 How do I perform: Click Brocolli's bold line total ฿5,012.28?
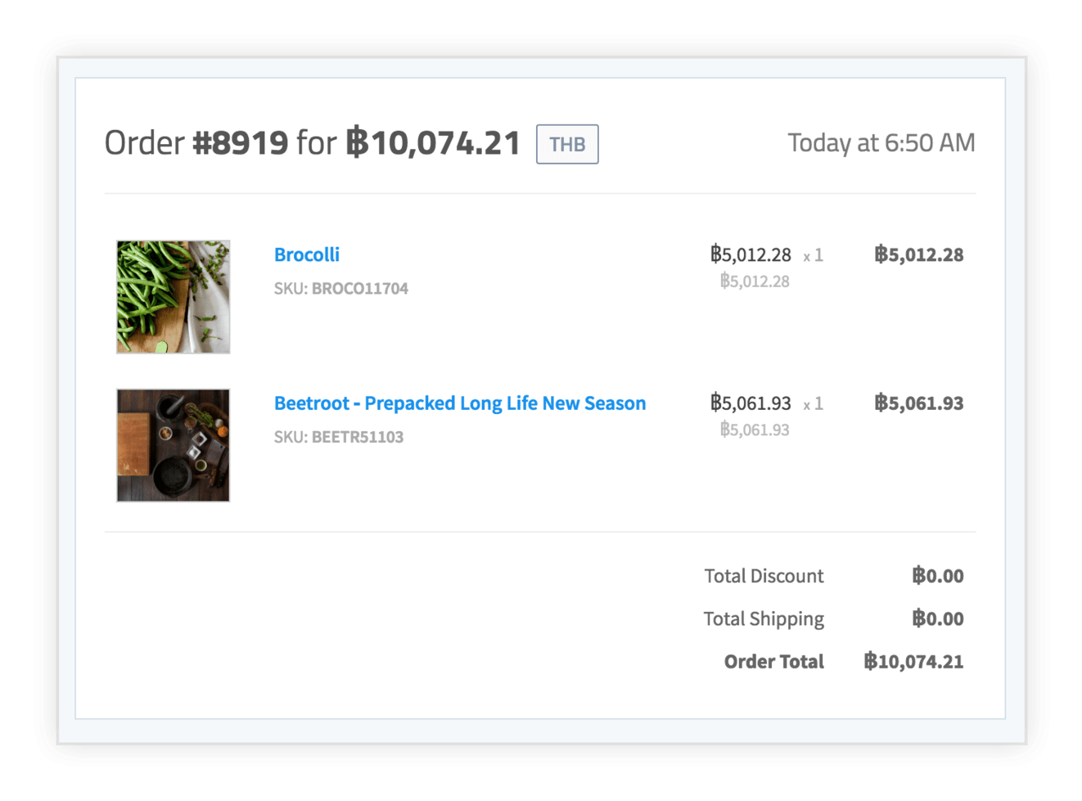[918, 254]
